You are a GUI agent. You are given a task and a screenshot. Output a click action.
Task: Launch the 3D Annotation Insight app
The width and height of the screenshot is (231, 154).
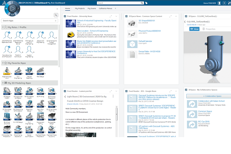point(29,93)
